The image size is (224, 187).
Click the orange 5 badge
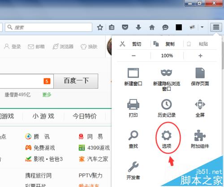point(47,81)
